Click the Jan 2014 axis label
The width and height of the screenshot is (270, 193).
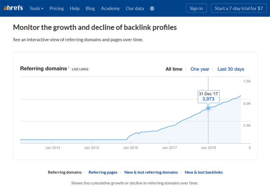(x=53, y=148)
